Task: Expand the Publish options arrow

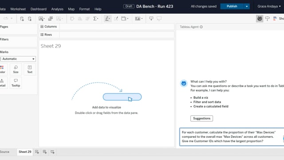Action: pos(247,6)
